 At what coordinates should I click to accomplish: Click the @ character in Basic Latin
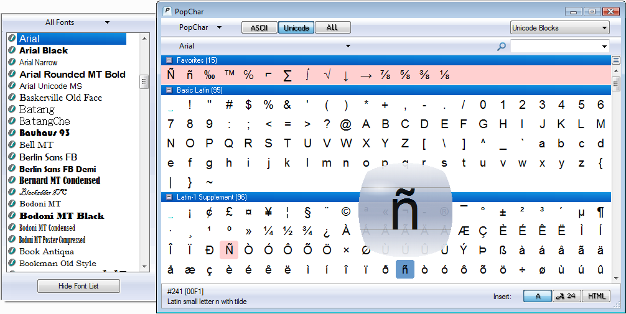click(346, 124)
